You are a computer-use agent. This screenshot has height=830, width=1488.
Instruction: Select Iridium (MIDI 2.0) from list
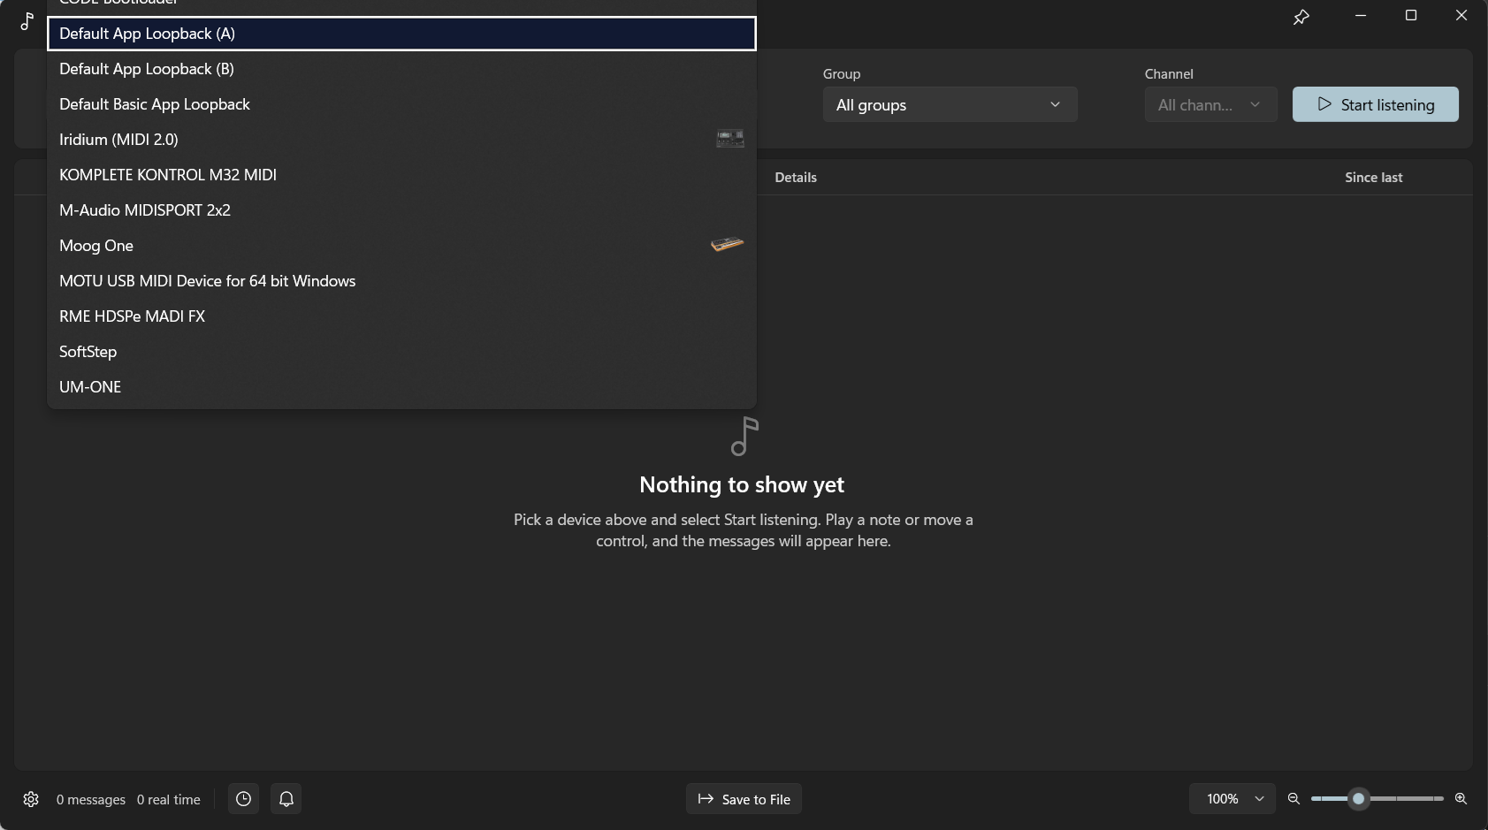[x=401, y=140]
